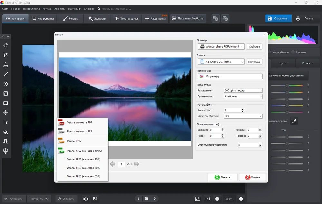Choose Файл в формате PDF entry
Viewport: 322px width, 204px height.
coord(79,122)
